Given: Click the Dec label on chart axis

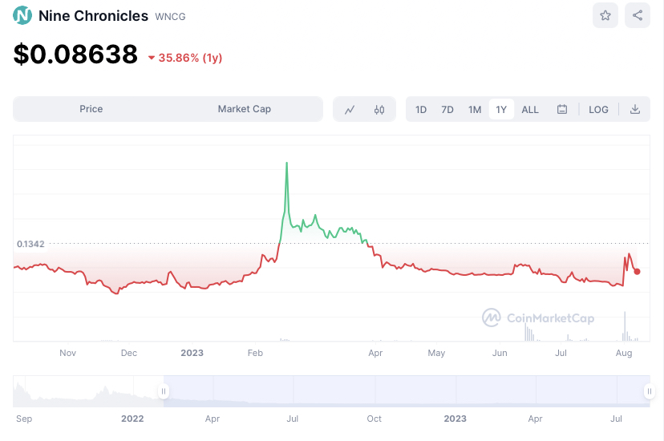Looking at the screenshot, I should click(x=129, y=353).
